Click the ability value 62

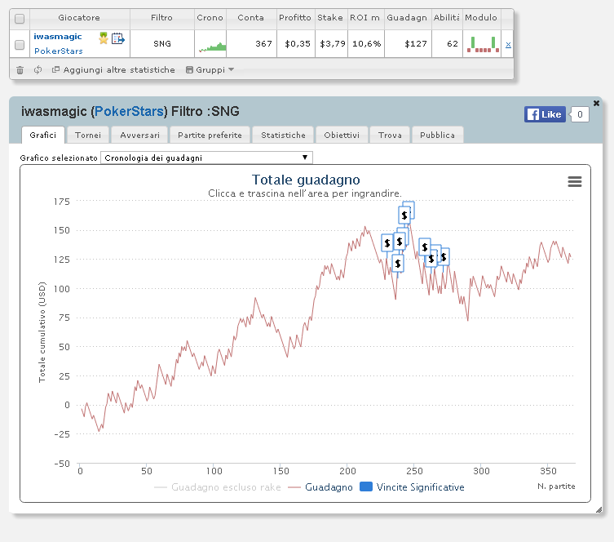453,44
